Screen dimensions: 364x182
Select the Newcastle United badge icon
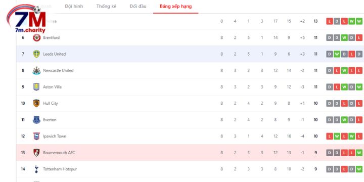[x=36, y=71]
